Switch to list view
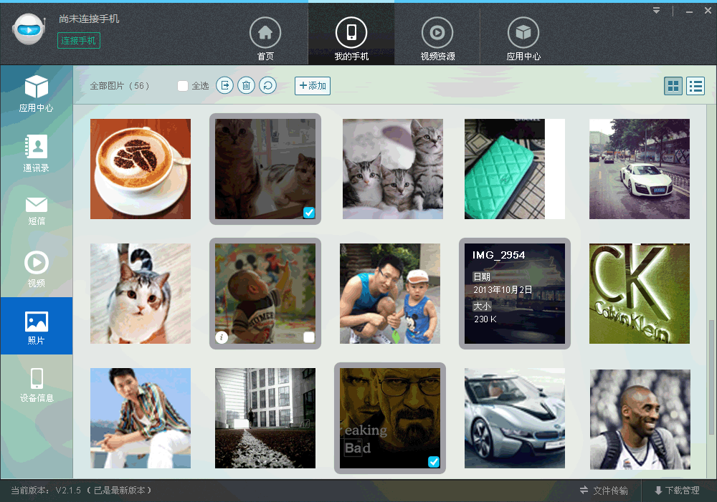The height and width of the screenshot is (502, 717). click(695, 87)
